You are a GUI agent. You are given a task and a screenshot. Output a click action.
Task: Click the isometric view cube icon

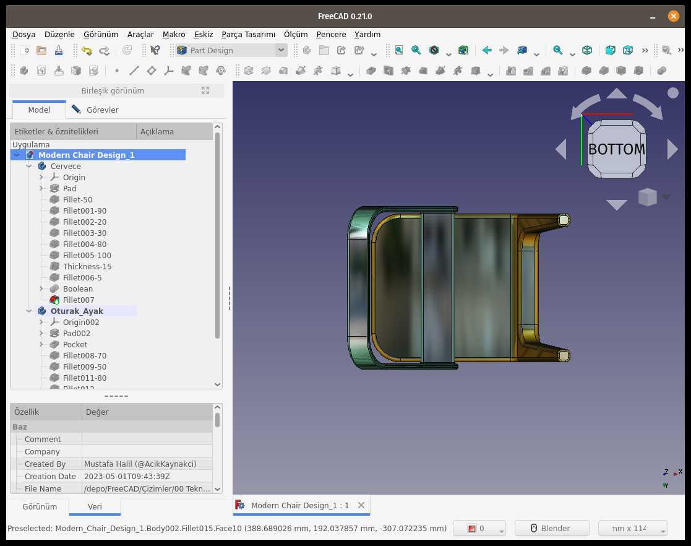[x=587, y=50]
